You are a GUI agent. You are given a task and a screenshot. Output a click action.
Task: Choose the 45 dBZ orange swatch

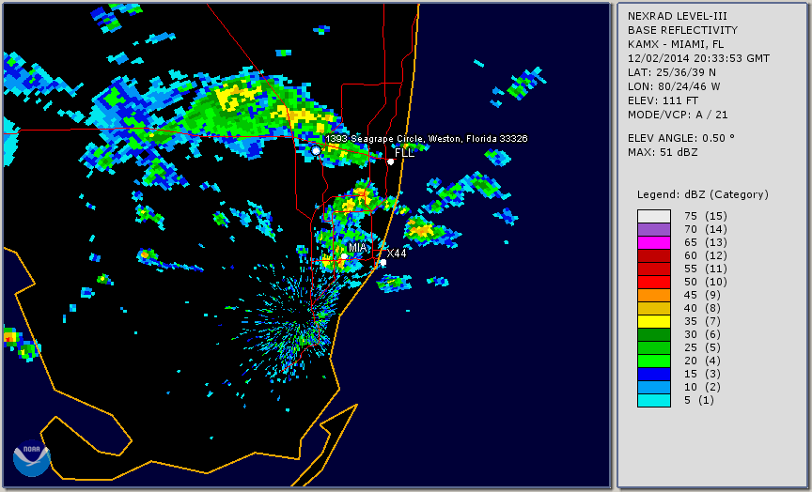[x=654, y=296]
